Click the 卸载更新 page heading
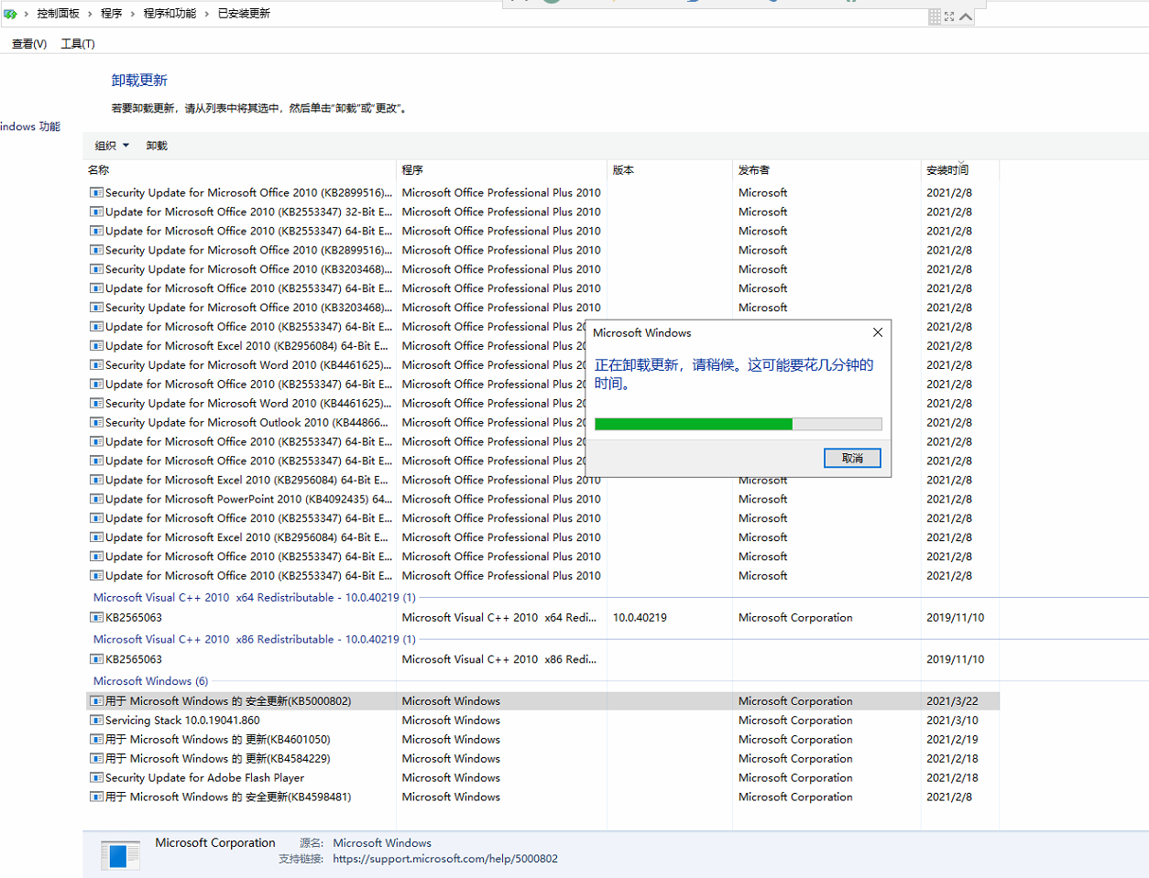The height and width of the screenshot is (878, 1149). click(139, 81)
